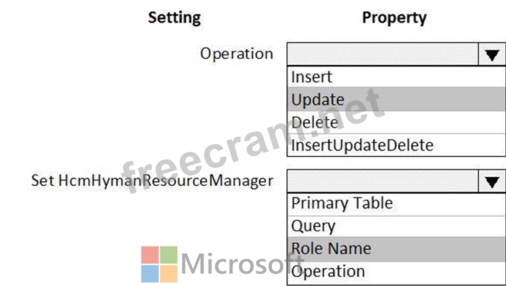
Task: Choose Query from the second list
Action: (x=313, y=226)
